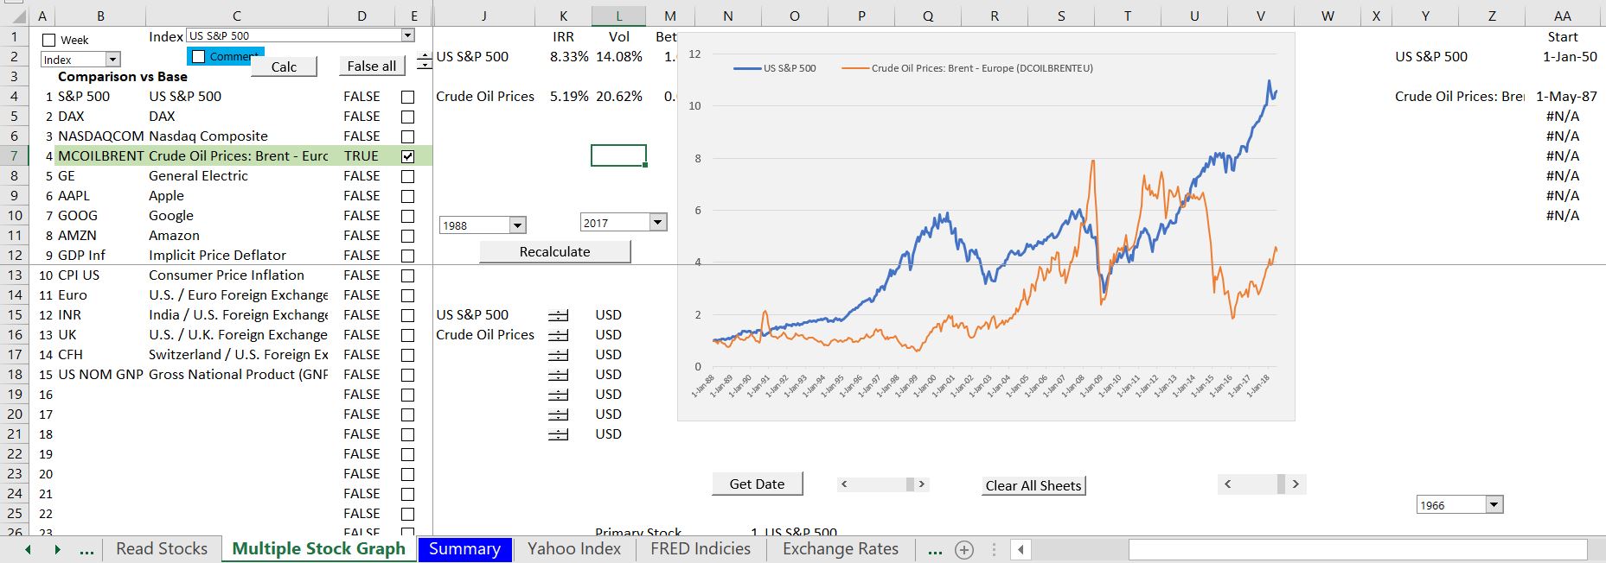Click right arrow of scrollbar after Clear All Sheets
This screenshot has width=1606, height=563.
1296,484
